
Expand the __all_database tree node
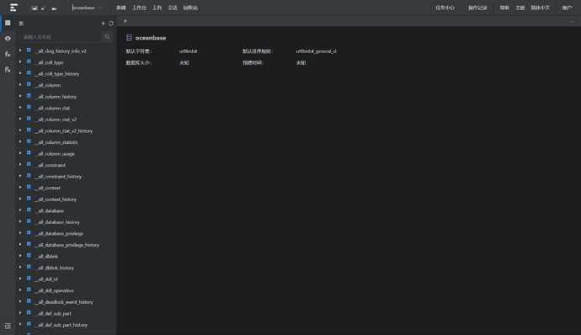pos(20,210)
